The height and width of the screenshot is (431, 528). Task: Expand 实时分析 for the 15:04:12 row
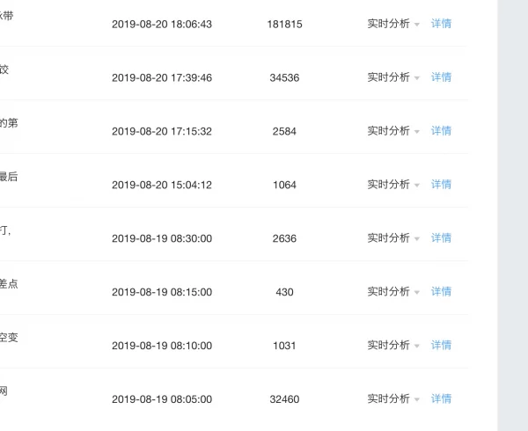click(x=393, y=185)
